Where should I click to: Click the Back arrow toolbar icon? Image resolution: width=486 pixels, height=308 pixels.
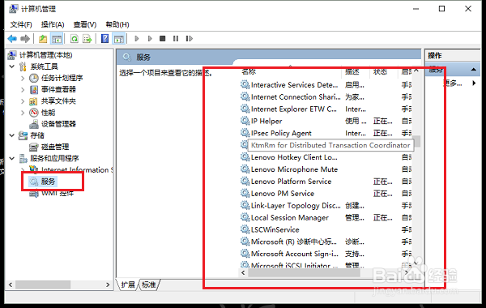click(x=12, y=39)
